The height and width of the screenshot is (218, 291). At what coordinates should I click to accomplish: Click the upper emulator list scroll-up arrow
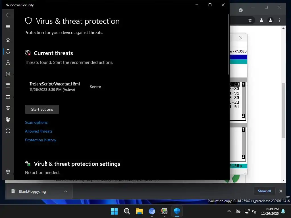click(243, 84)
